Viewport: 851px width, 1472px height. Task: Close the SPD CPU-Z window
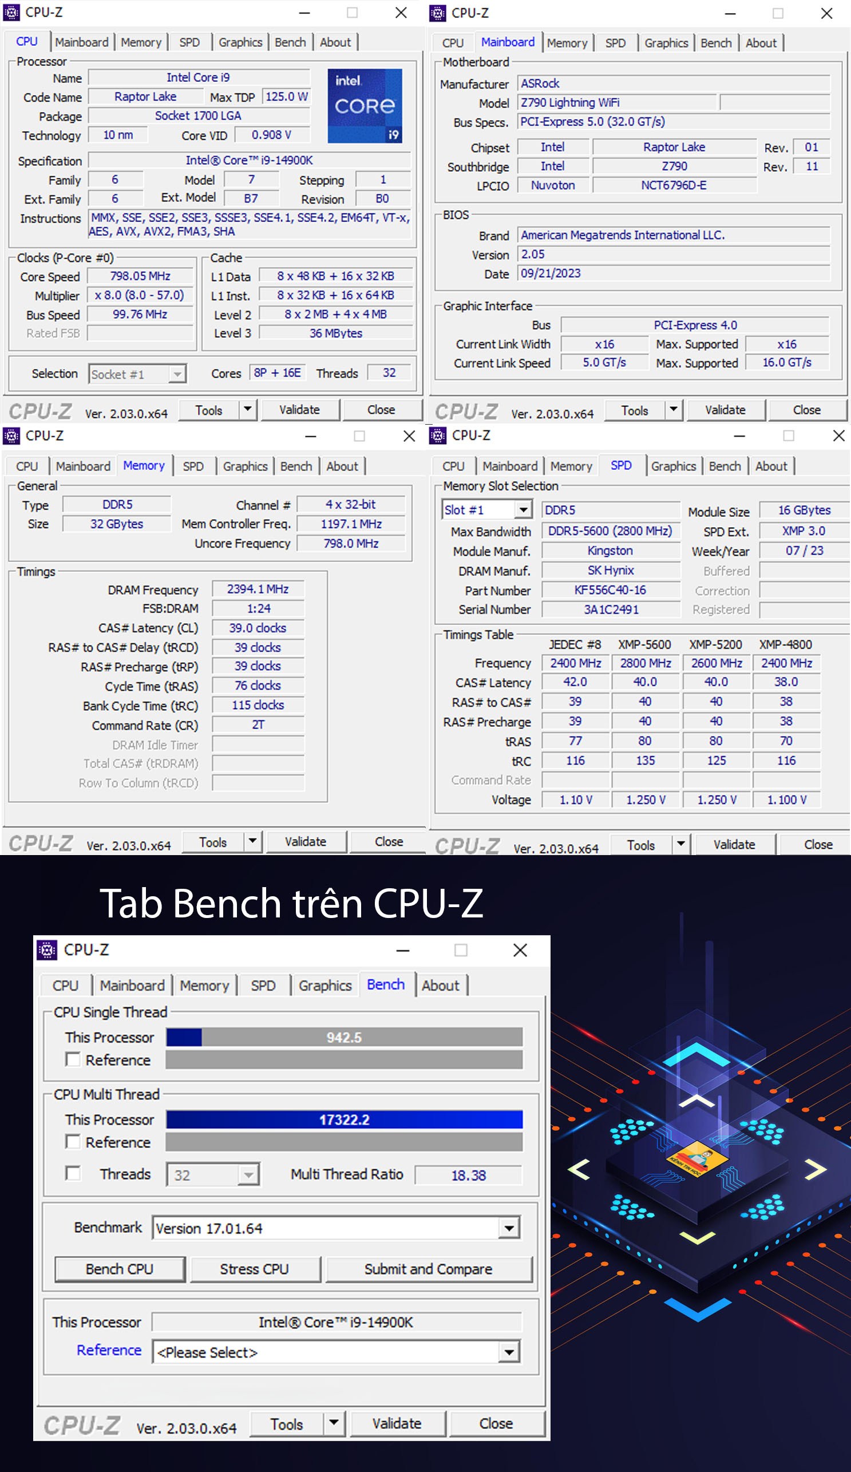point(839,435)
